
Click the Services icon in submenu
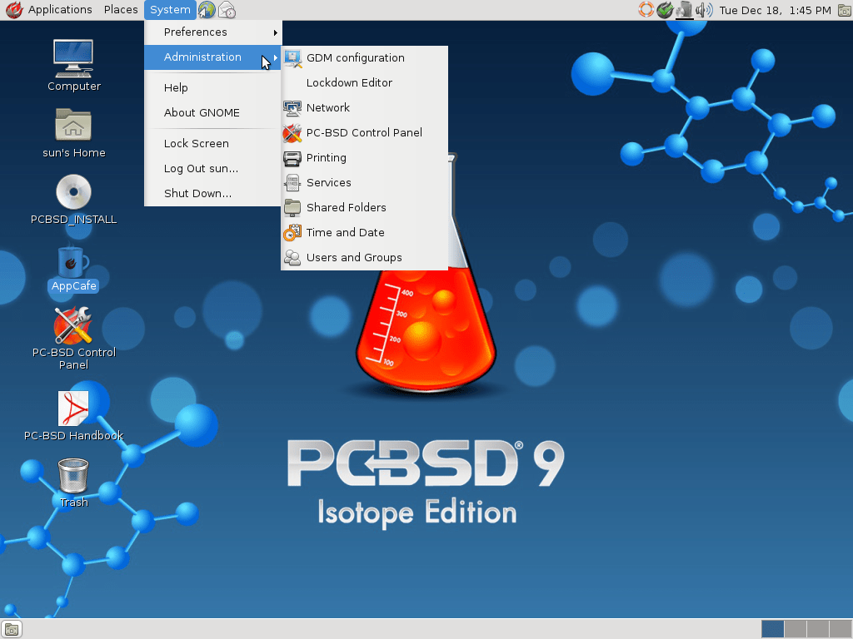[292, 183]
